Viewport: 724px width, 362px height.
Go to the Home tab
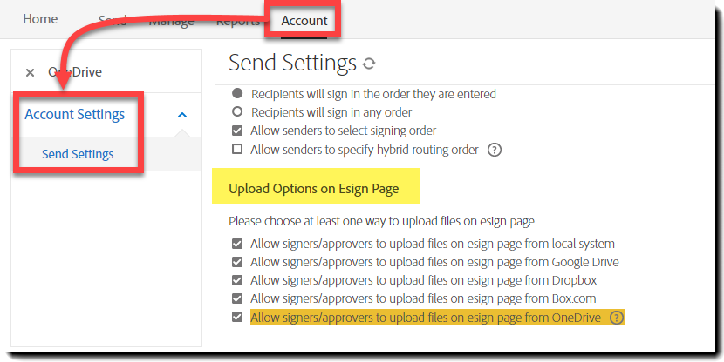pyautogui.click(x=40, y=19)
